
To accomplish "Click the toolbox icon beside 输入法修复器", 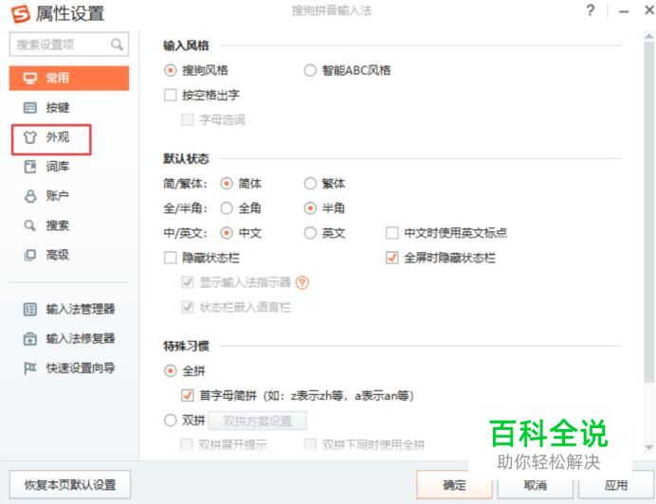I will click(x=29, y=338).
